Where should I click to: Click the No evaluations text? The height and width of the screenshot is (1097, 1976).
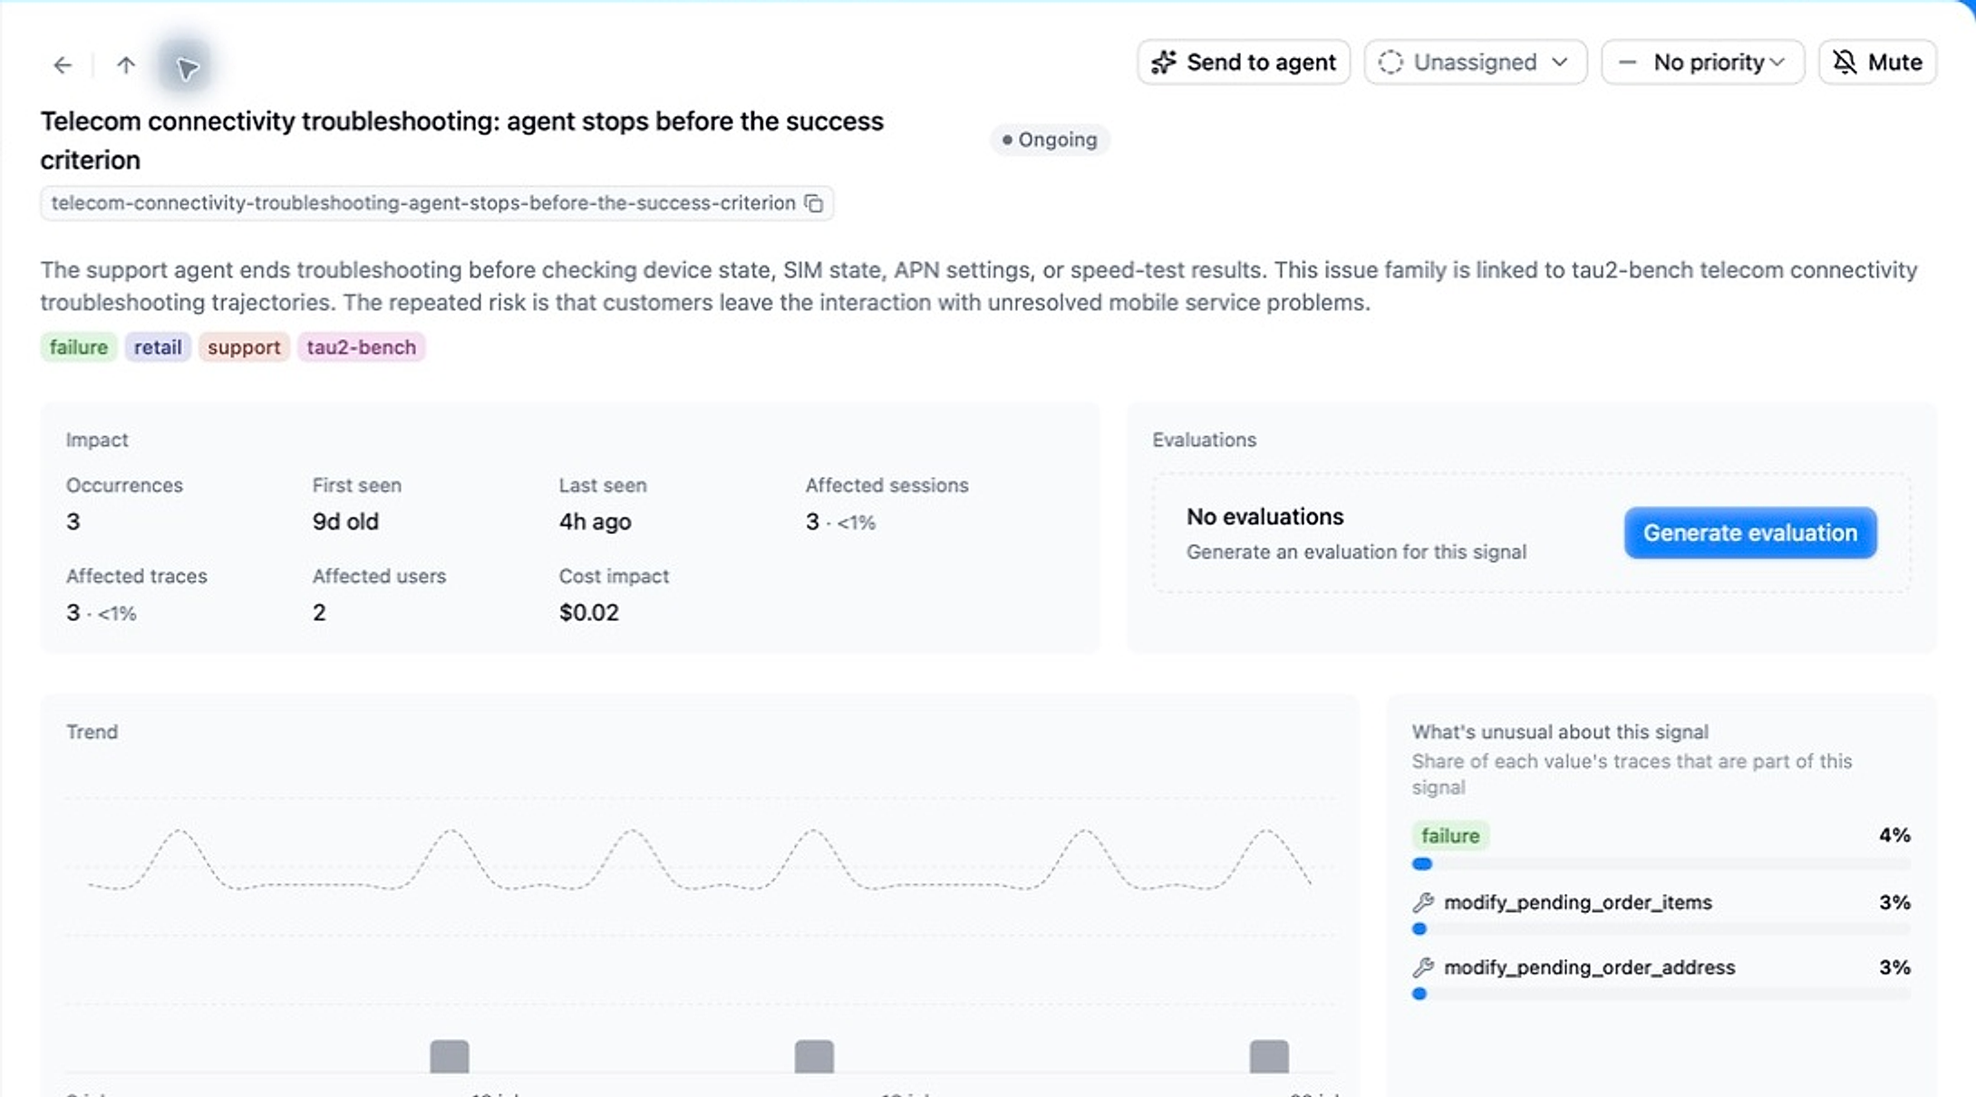click(x=1264, y=517)
